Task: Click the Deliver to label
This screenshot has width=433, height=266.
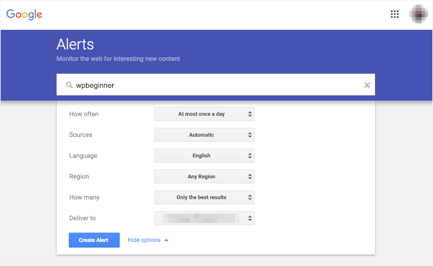Action: coord(82,218)
